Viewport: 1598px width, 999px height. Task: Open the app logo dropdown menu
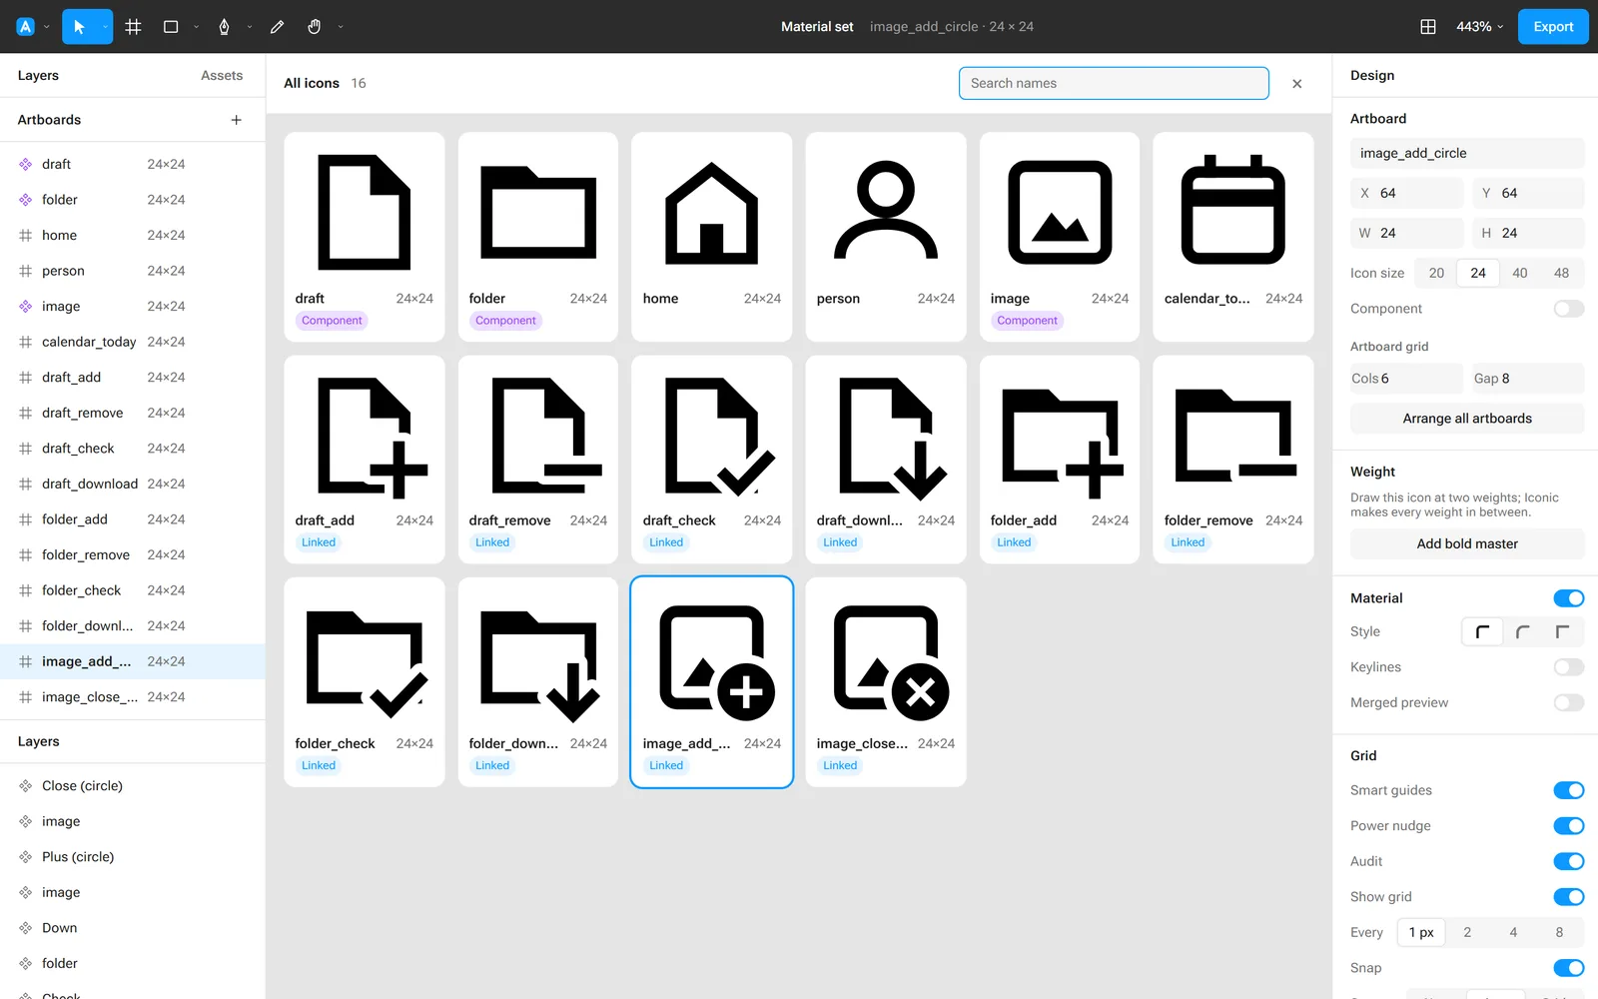click(x=47, y=27)
